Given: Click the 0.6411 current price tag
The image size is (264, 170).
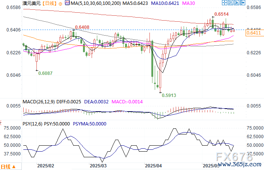Looking at the screenshot, I should [x=253, y=33].
